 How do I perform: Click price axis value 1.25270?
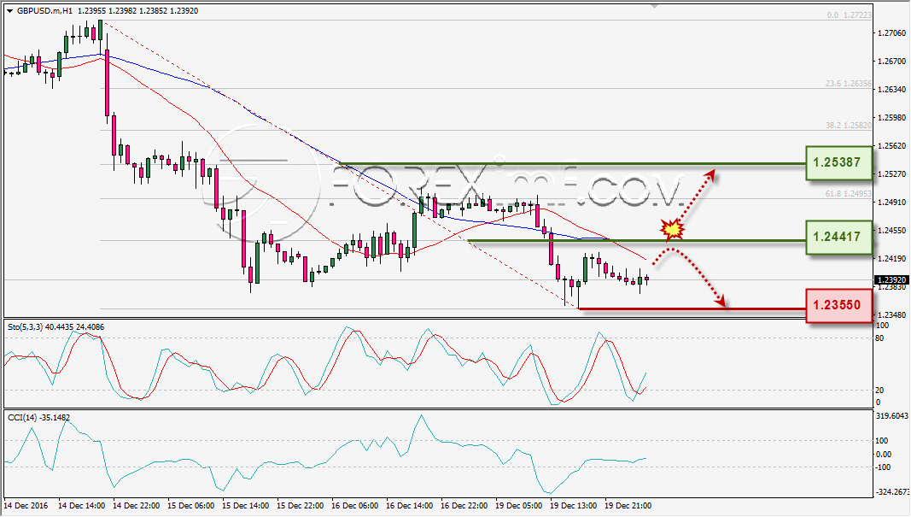[891, 173]
